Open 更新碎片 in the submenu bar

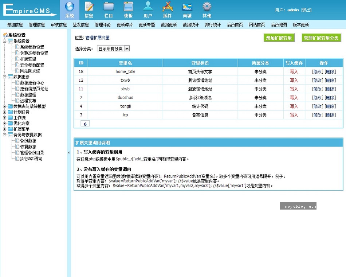[x=125, y=25]
